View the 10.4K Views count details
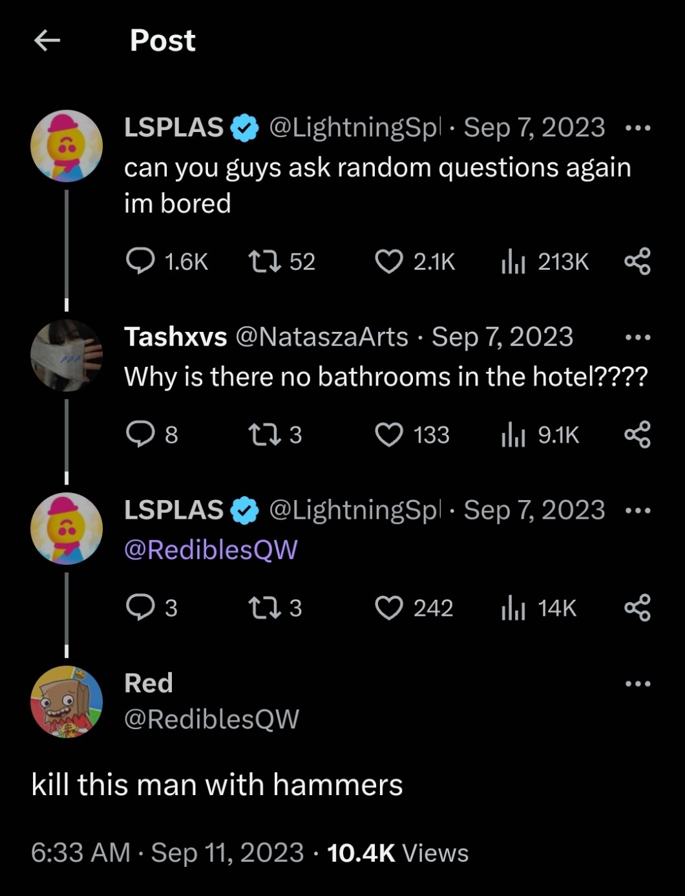 pyautogui.click(x=397, y=853)
